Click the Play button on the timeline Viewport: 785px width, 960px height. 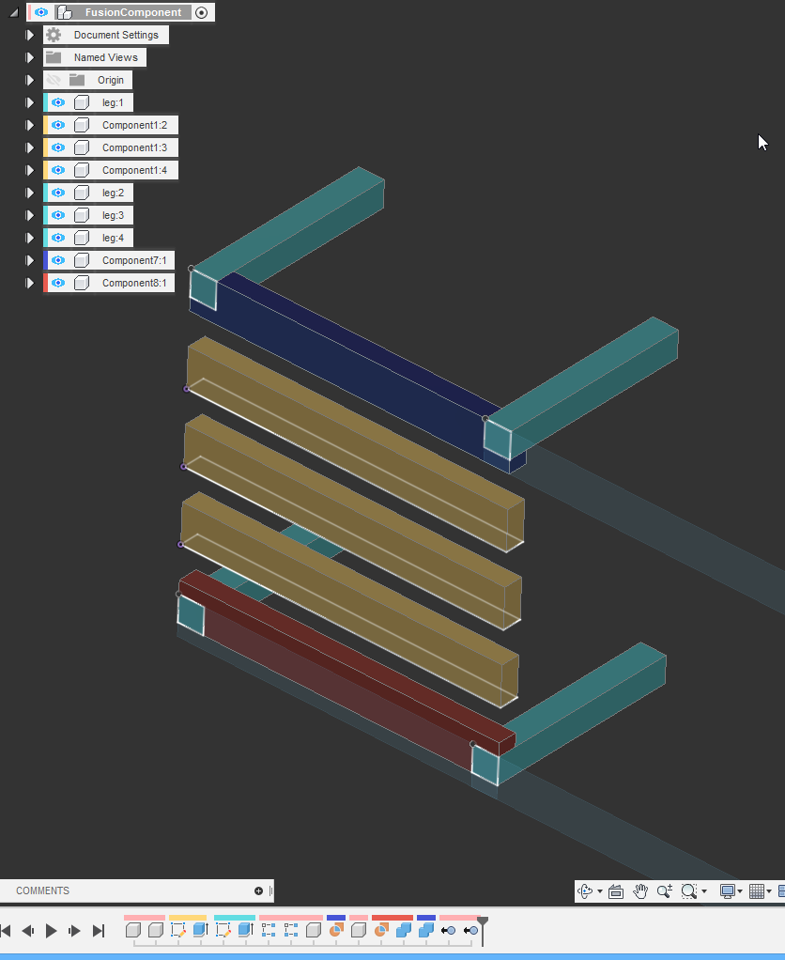pyautogui.click(x=51, y=931)
